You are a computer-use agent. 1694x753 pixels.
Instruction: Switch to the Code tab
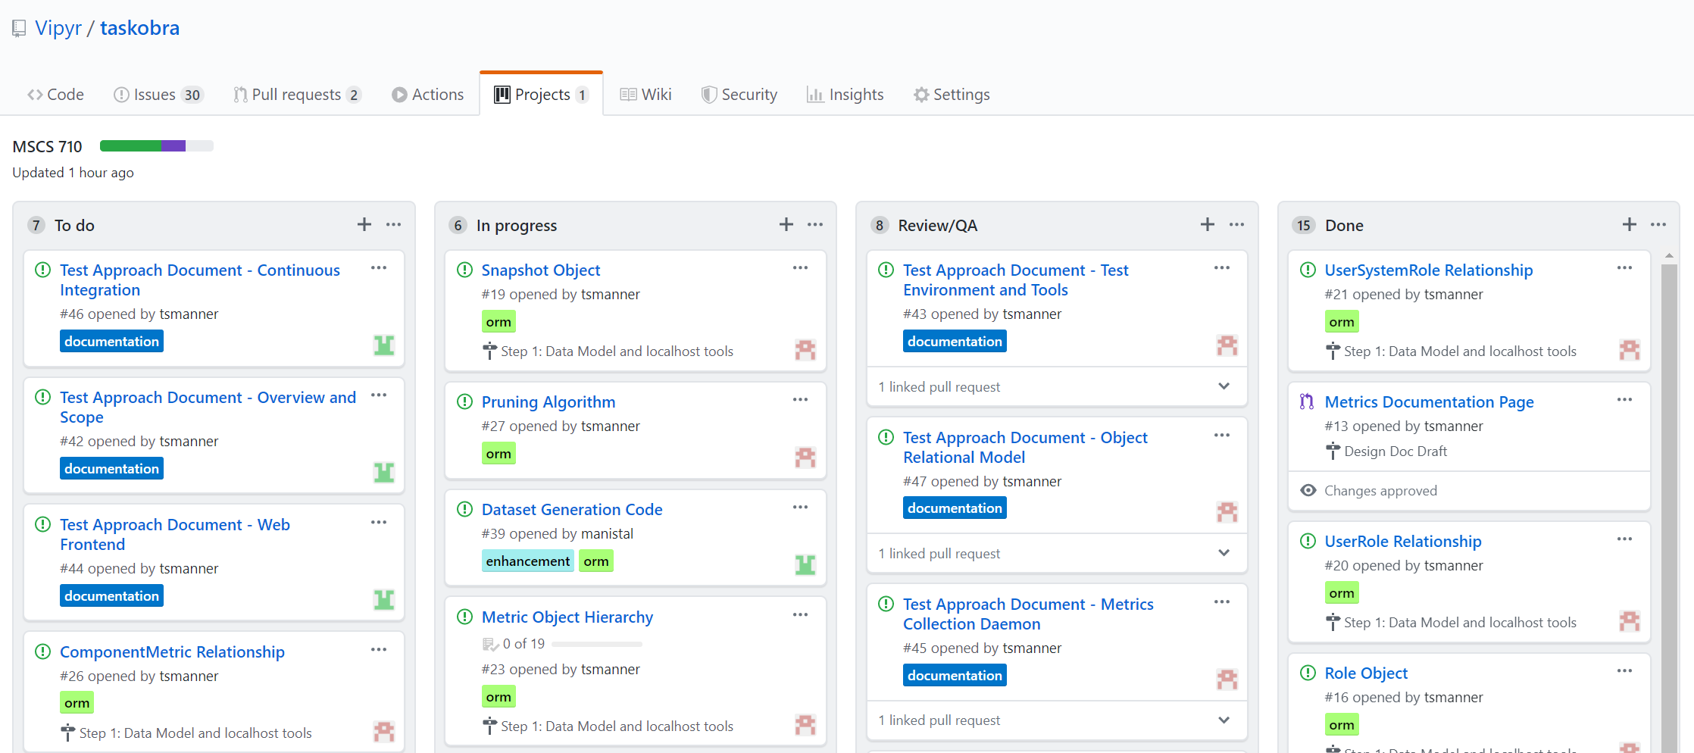56,95
